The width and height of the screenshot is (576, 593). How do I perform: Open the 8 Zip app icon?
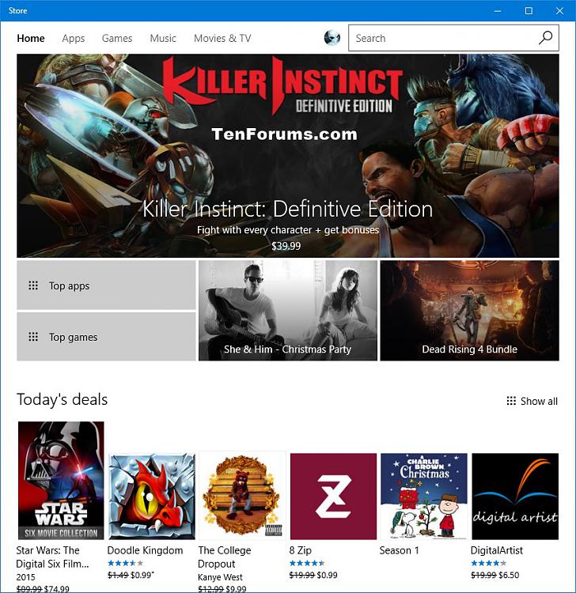333,497
